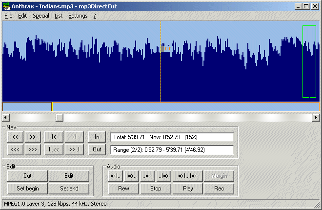Viewport: 322px width, 210px height.
Task: Click the |..<< previous range button
Action: 54,149
